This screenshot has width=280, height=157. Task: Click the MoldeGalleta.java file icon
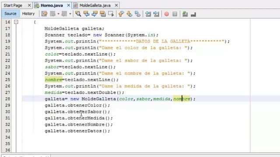(x=76, y=6)
